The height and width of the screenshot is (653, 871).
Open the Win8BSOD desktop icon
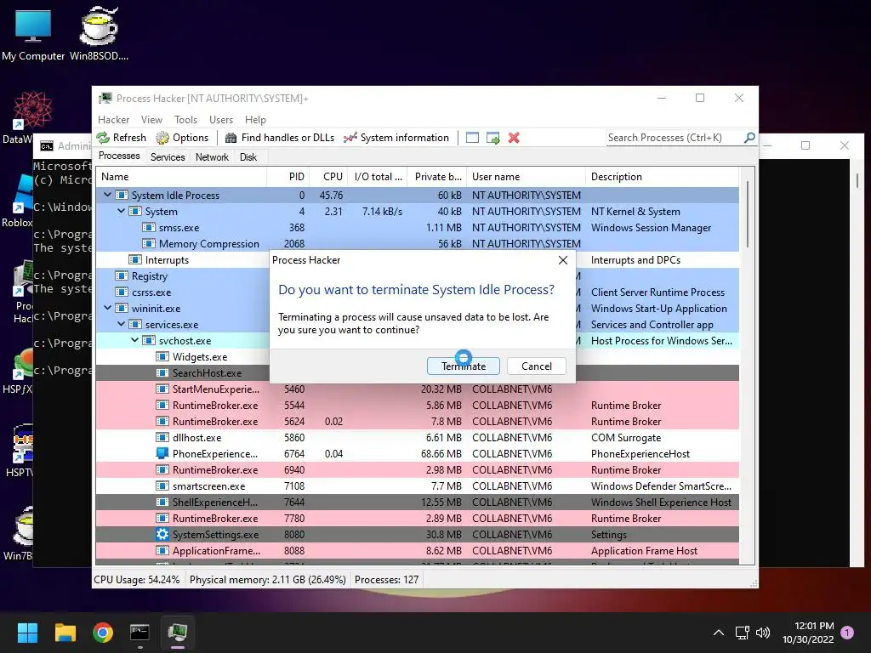pyautogui.click(x=99, y=34)
